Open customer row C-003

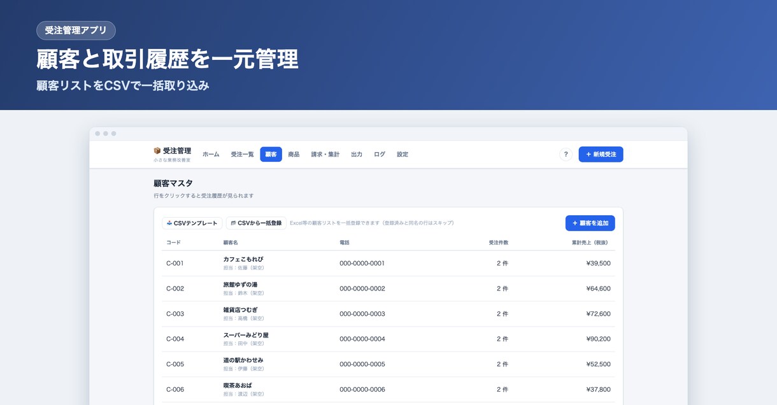tap(388, 314)
